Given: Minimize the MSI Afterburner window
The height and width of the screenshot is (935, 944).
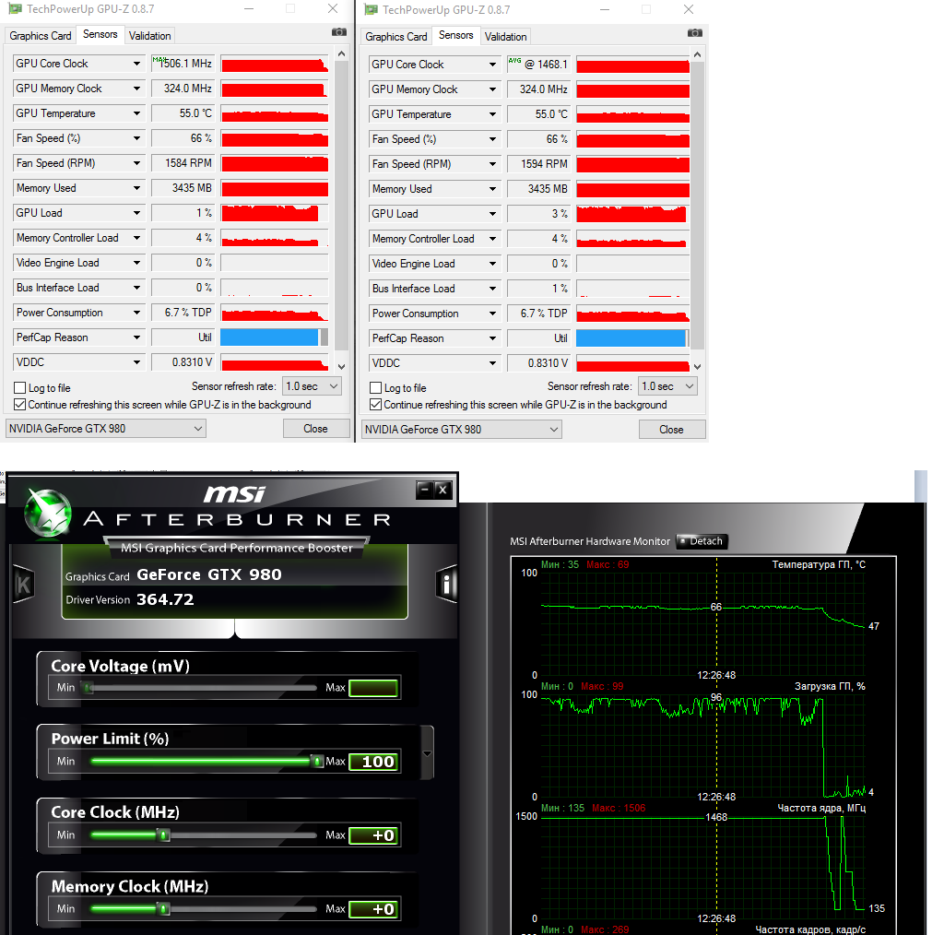Looking at the screenshot, I should point(424,490).
